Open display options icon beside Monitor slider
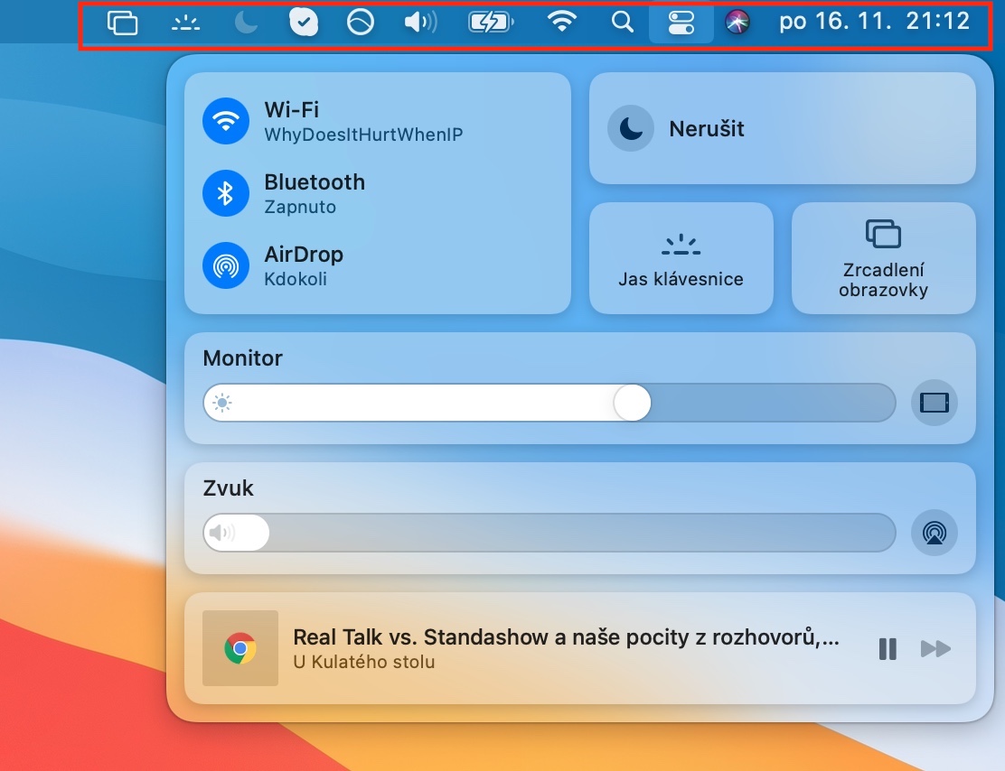Viewport: 1005px width, 771px height. coord(935,403)
